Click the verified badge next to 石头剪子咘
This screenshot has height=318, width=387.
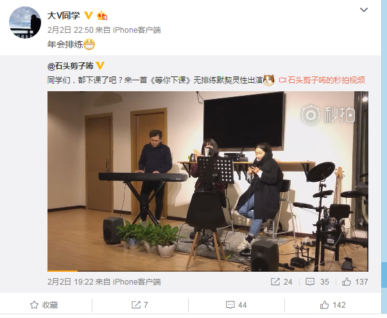coord(100,66)
